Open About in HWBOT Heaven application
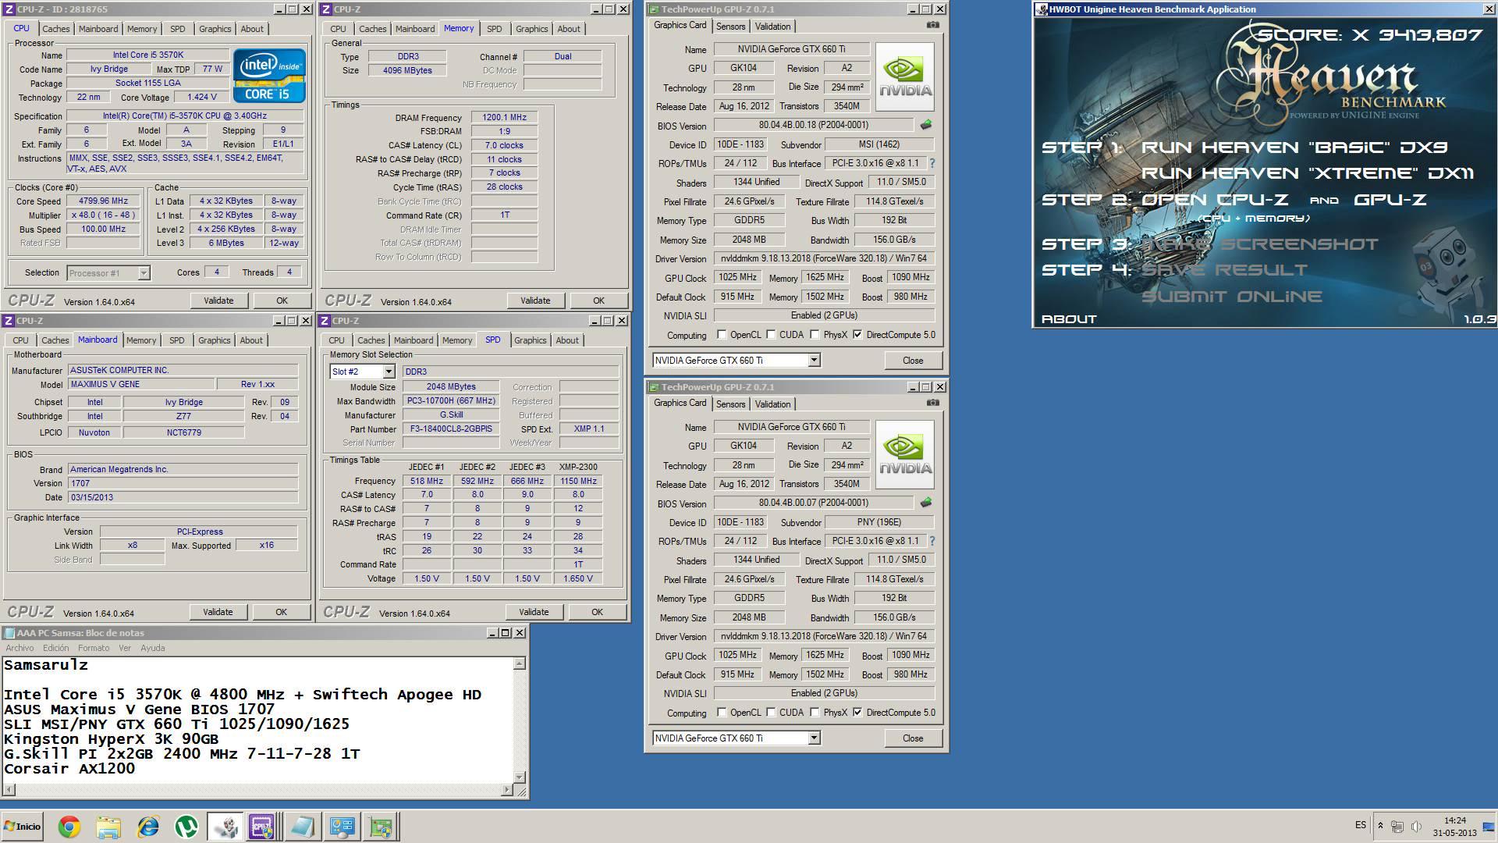This screenshot has width=1498, height=843. pos(1069,319)
